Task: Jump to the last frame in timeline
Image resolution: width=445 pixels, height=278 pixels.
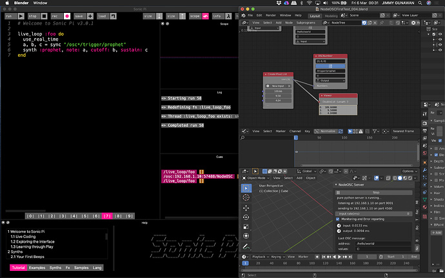Action: (x=350, y=257)
